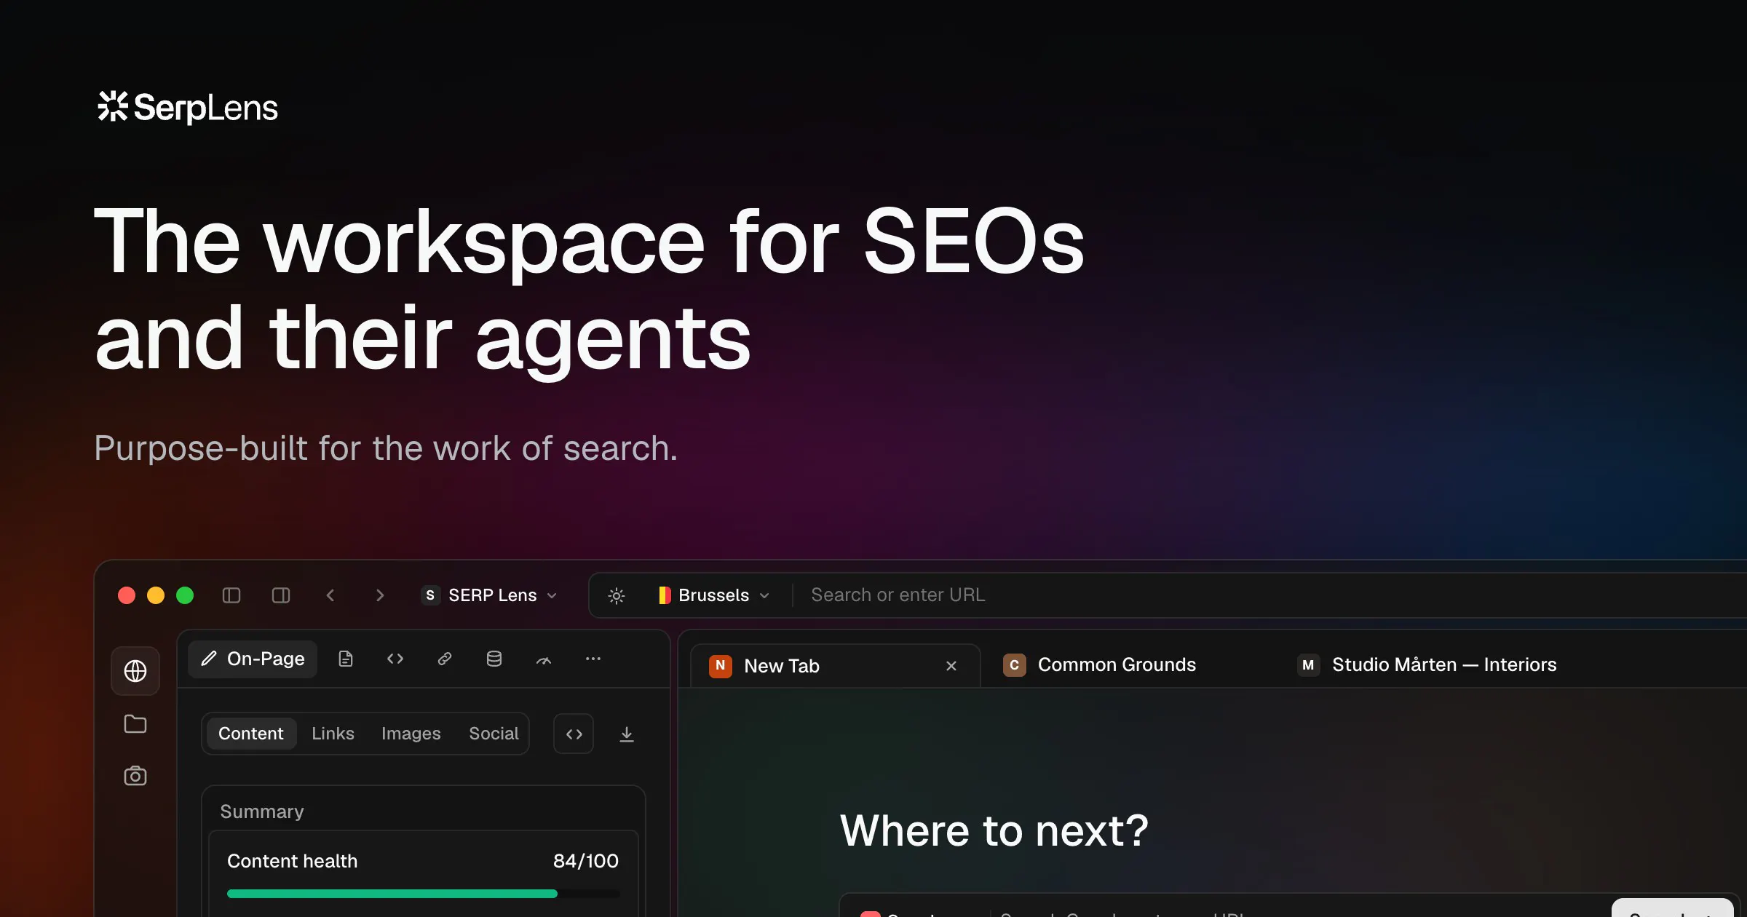Viewport: 1747px width, 917px height.
Task: Open the link chain icon tab
Action: (x=445, y=659)
